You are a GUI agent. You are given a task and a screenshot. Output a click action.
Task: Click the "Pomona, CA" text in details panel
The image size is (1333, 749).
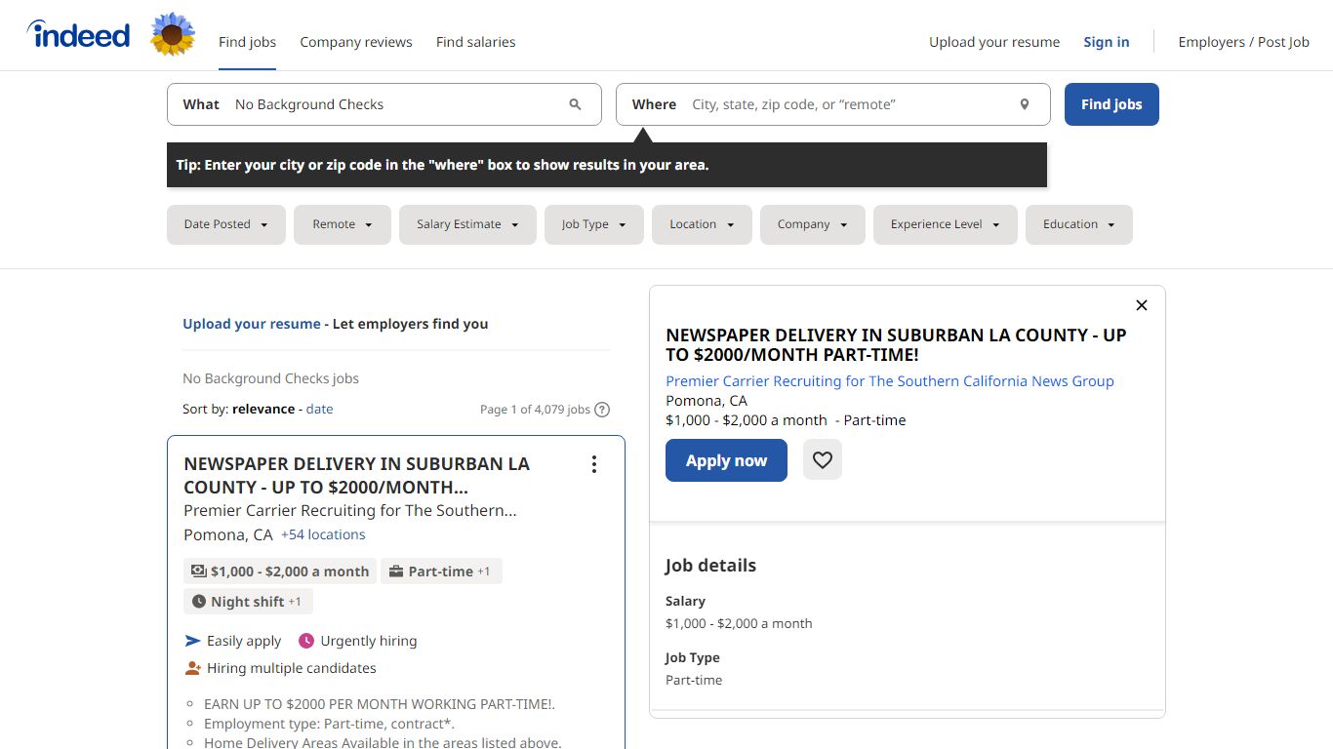[x=707, y=401]
